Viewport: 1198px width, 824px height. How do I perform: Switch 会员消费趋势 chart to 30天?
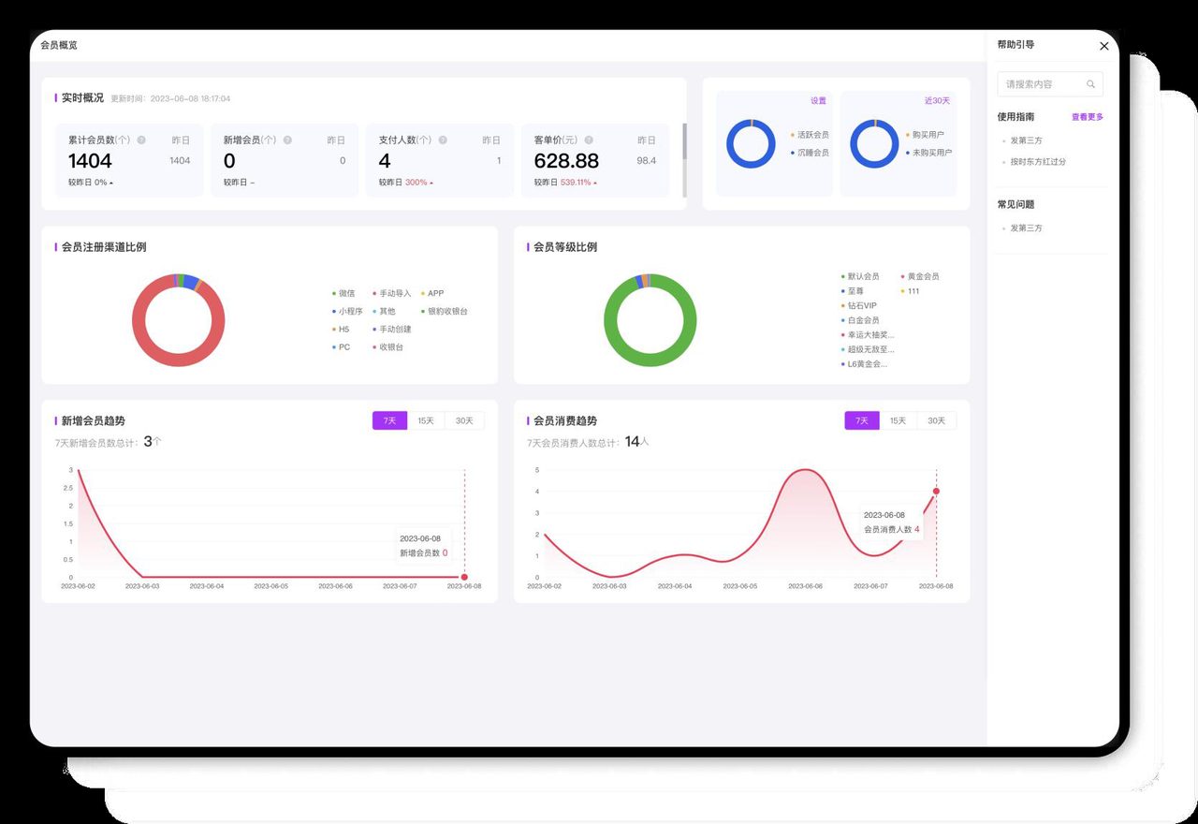pyautogui.click(x=937, y=421)
